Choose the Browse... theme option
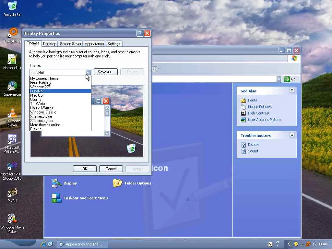The height and width of the screenshot is (249, 332). 60,129
